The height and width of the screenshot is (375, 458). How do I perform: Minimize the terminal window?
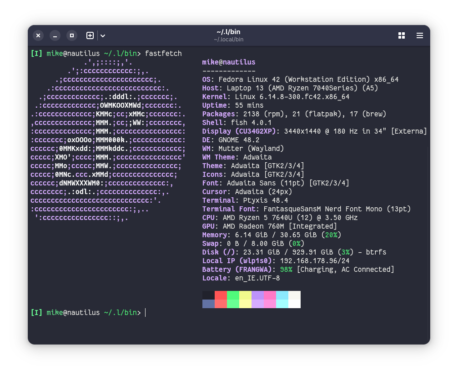55,35
